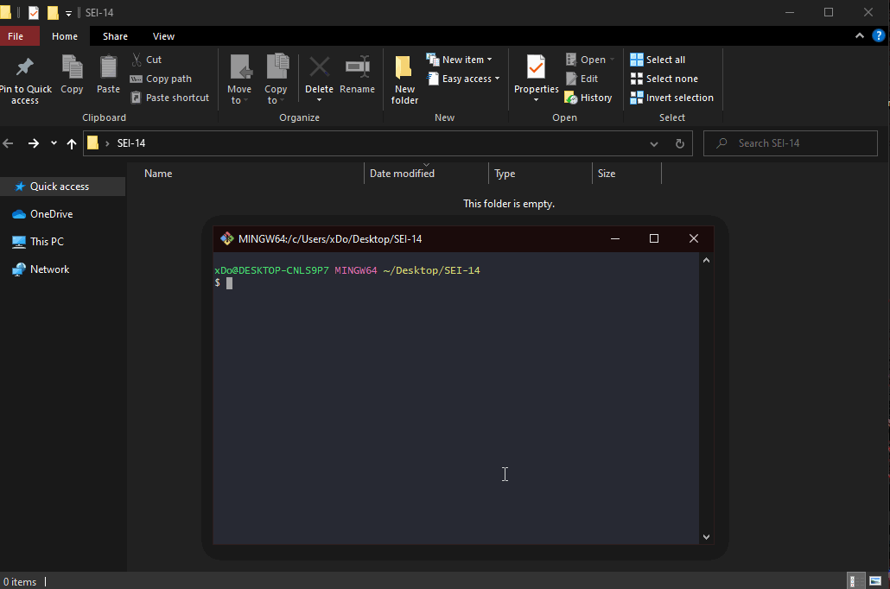Click terminal scrollbar down arrow

point(706,536)
